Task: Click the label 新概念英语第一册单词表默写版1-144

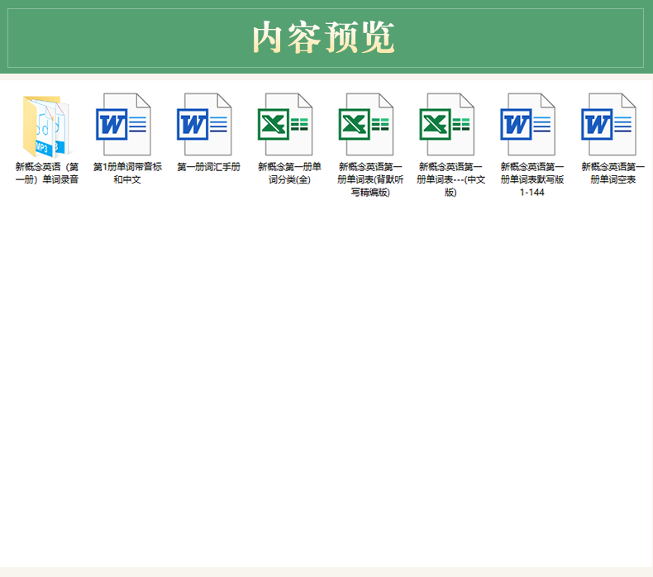Action: (x=532, y=179)
